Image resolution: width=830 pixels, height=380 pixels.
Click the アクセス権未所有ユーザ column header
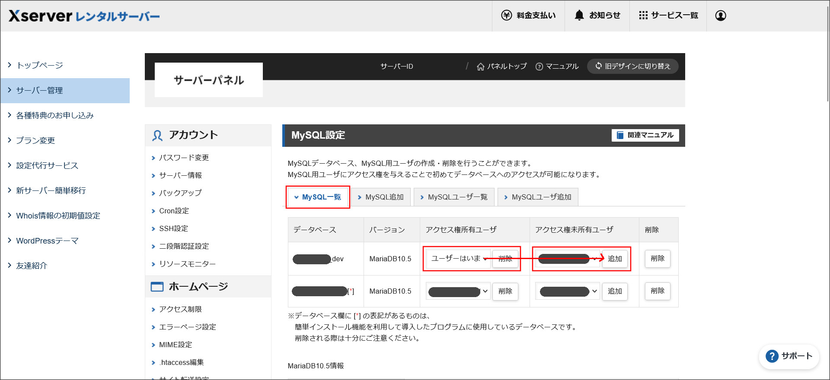coord(584,230)
